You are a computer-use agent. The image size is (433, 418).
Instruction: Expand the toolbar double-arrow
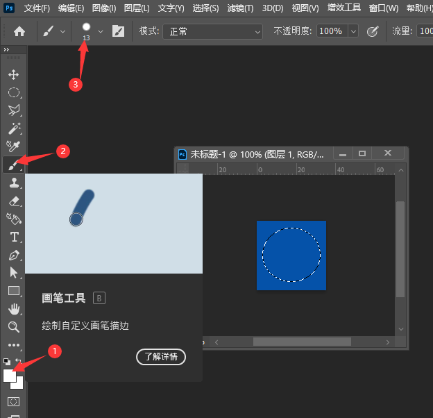[x=6, y=50]
